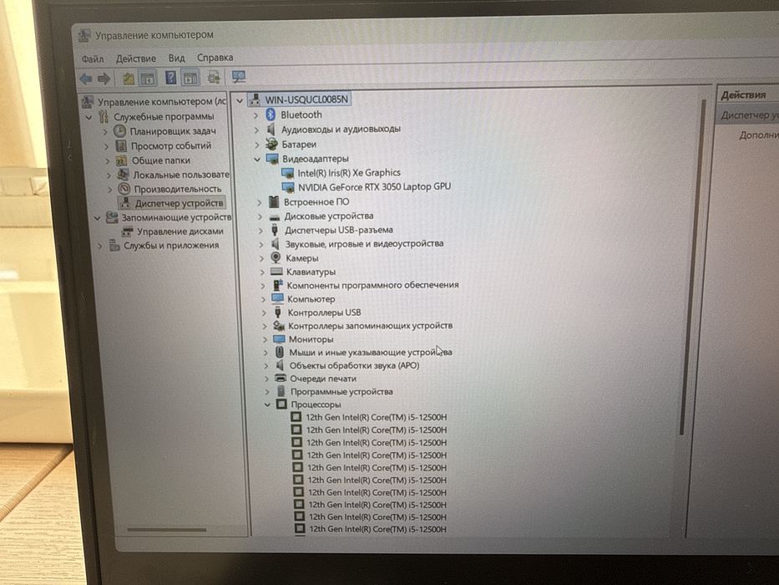Click the Общие папки folder icon
Screen dimensions: 779x585
pyautogui.click(x=121, y=160)
